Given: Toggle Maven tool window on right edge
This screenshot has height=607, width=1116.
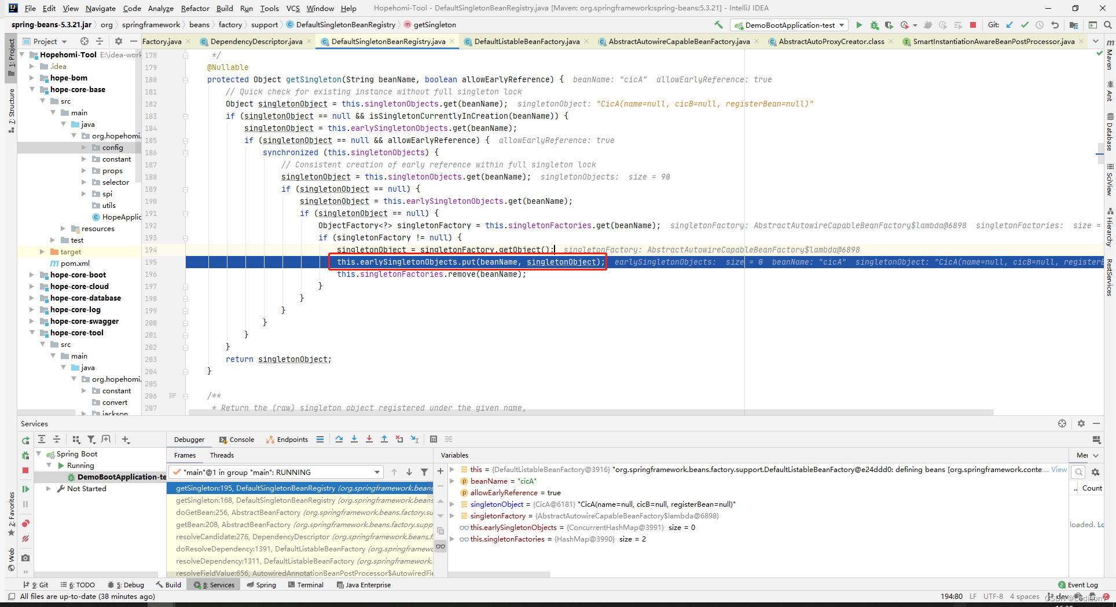Looking at the screenshot, I should point(1110,55).
